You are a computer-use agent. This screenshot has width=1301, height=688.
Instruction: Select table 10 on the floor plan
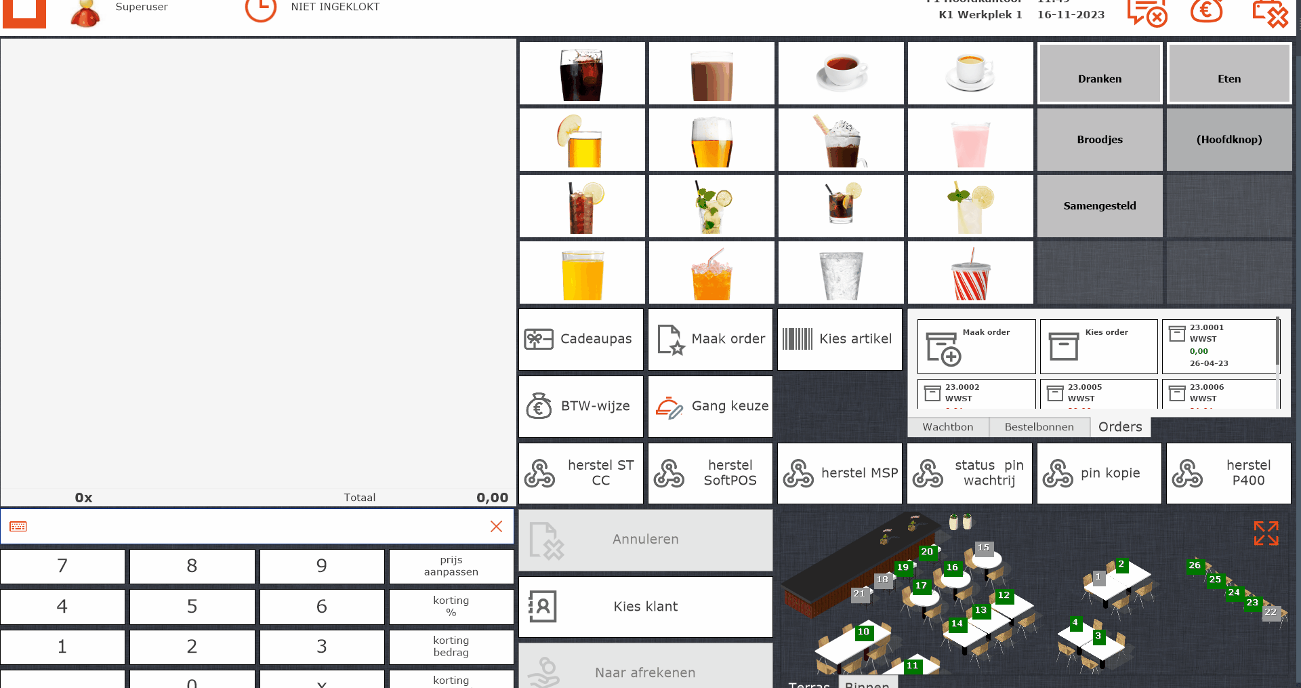tap(863, 632)
